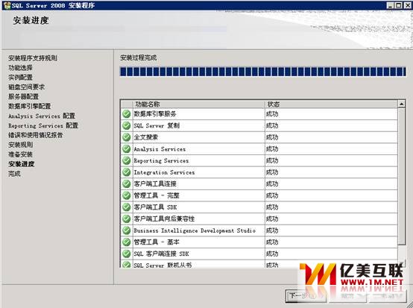413x308 pixels.
Task: Click the icon for Business Intelligence Development Studio
Action: (127, 230)
